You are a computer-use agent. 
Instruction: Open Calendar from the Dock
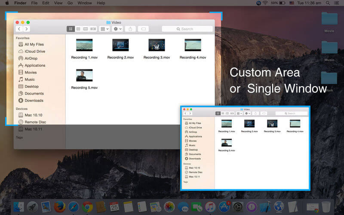tap(114, 207)
